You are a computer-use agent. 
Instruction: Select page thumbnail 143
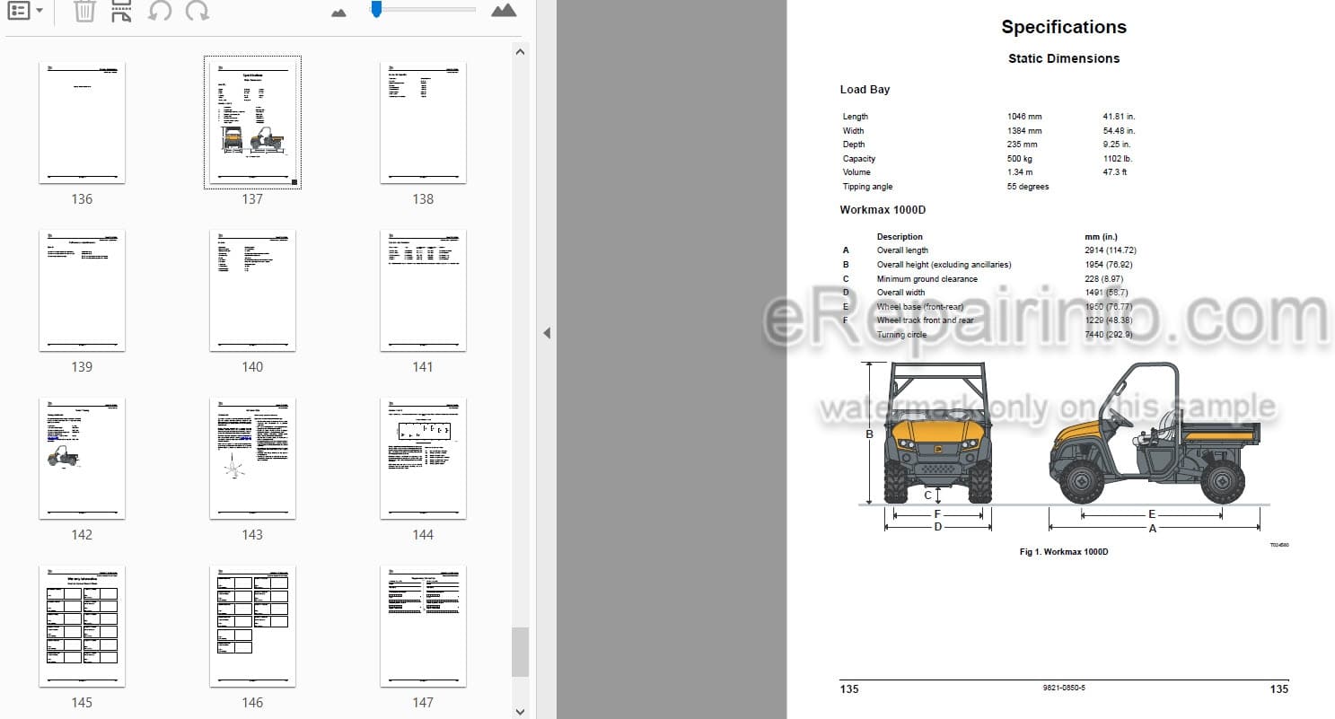click(252, 459)
